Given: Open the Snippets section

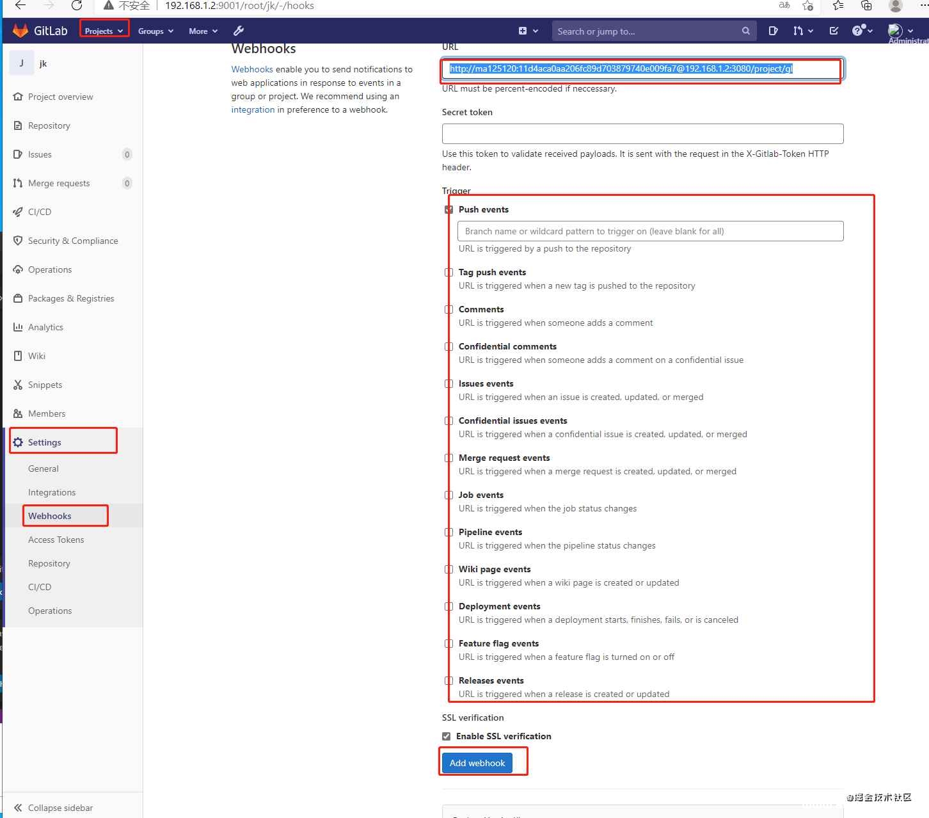Looking at the screenshot, I should [x=45, y=385].
